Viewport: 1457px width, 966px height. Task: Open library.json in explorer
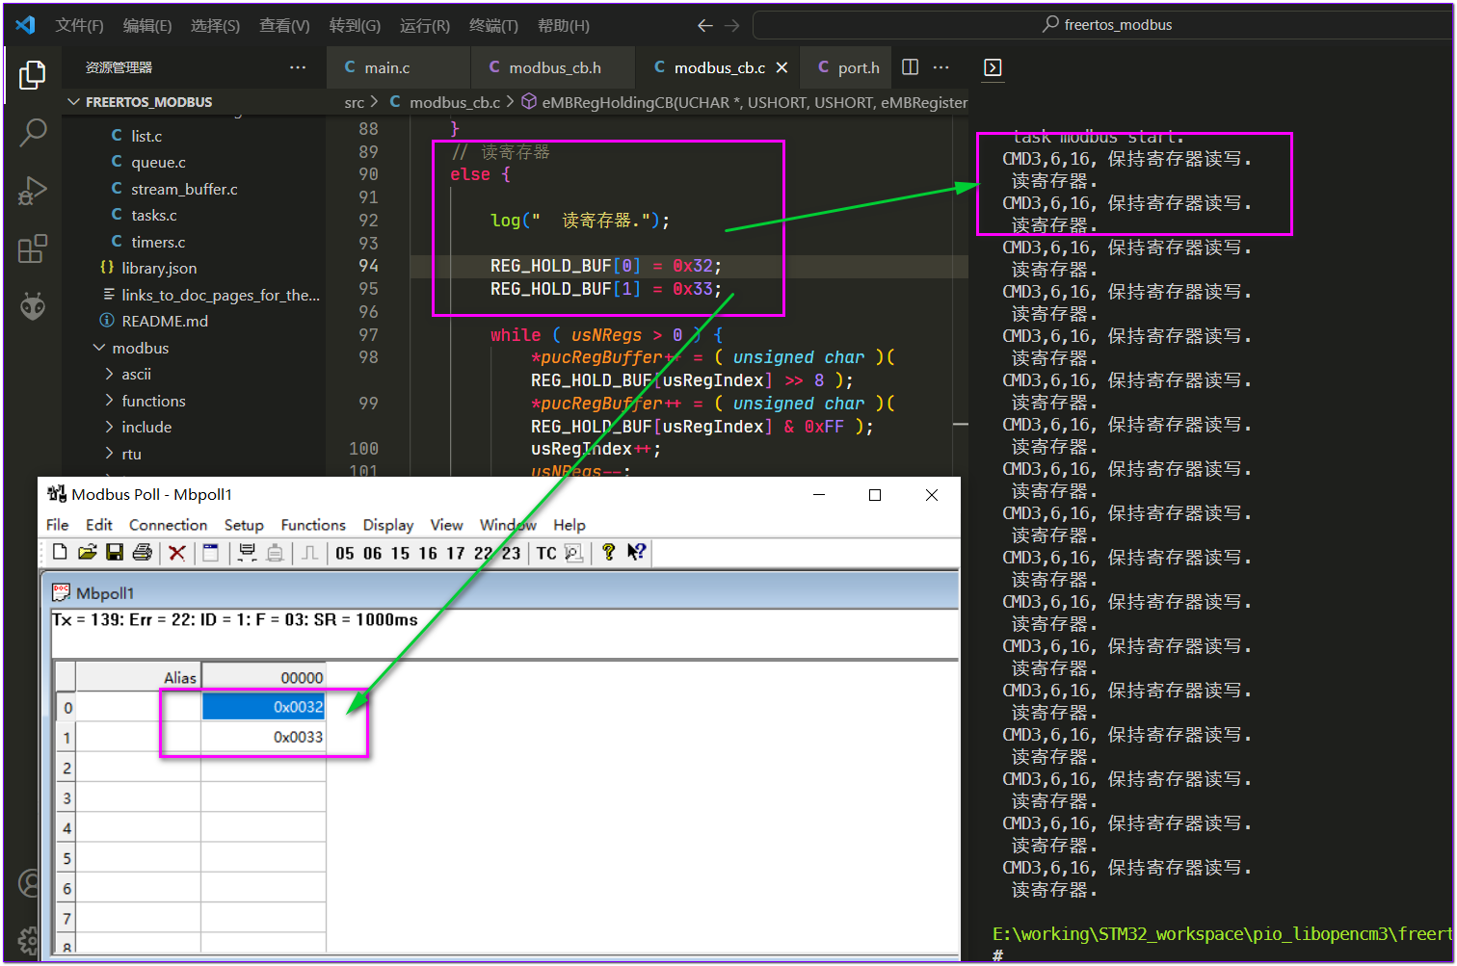click(x=159, y=268)
